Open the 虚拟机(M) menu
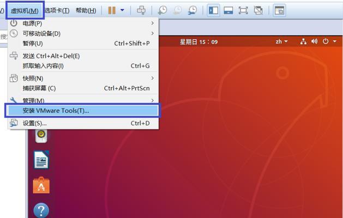Screen dimensions: 343x218 pyautogui.click(x=25, y=10)
